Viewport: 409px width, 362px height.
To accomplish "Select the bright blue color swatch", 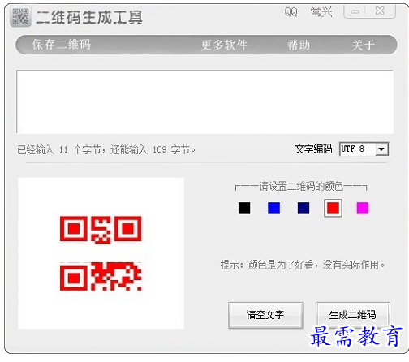I will [x=273, y=208].
